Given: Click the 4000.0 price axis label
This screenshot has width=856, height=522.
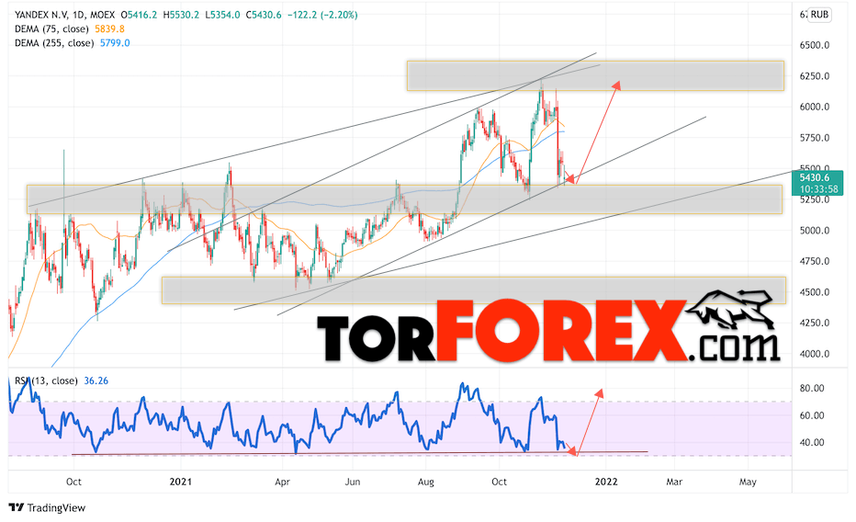Looking at the screenshot, I should point(815,354).
